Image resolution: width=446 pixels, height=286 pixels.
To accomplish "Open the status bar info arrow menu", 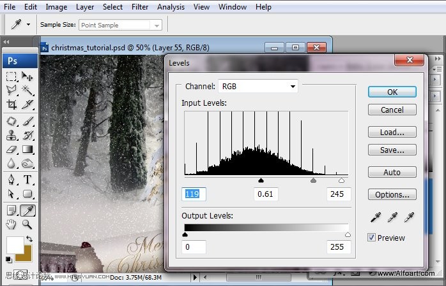I will [x=195, y=277].
